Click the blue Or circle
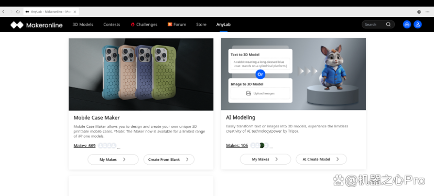434x196 pixels. (260, 74)
